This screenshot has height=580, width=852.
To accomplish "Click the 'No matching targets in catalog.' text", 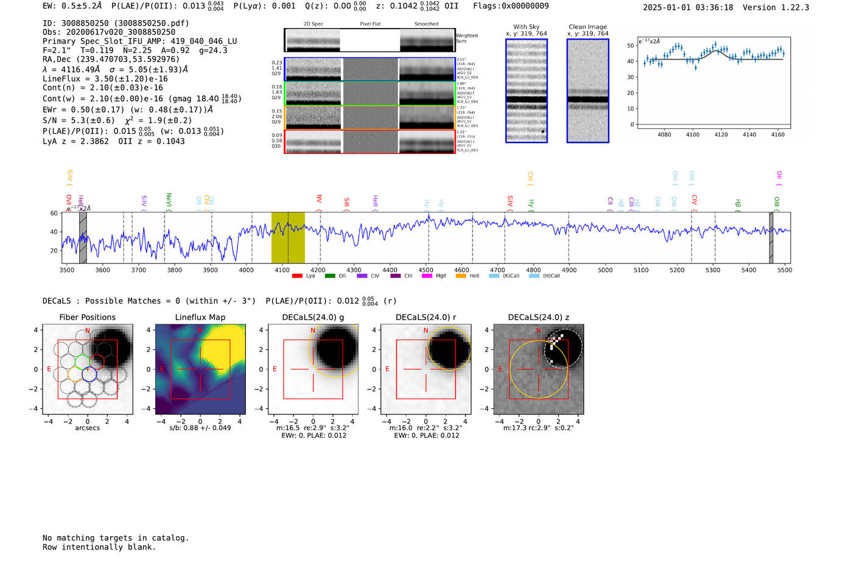I will pyautogui.click(x=116, y=538).
